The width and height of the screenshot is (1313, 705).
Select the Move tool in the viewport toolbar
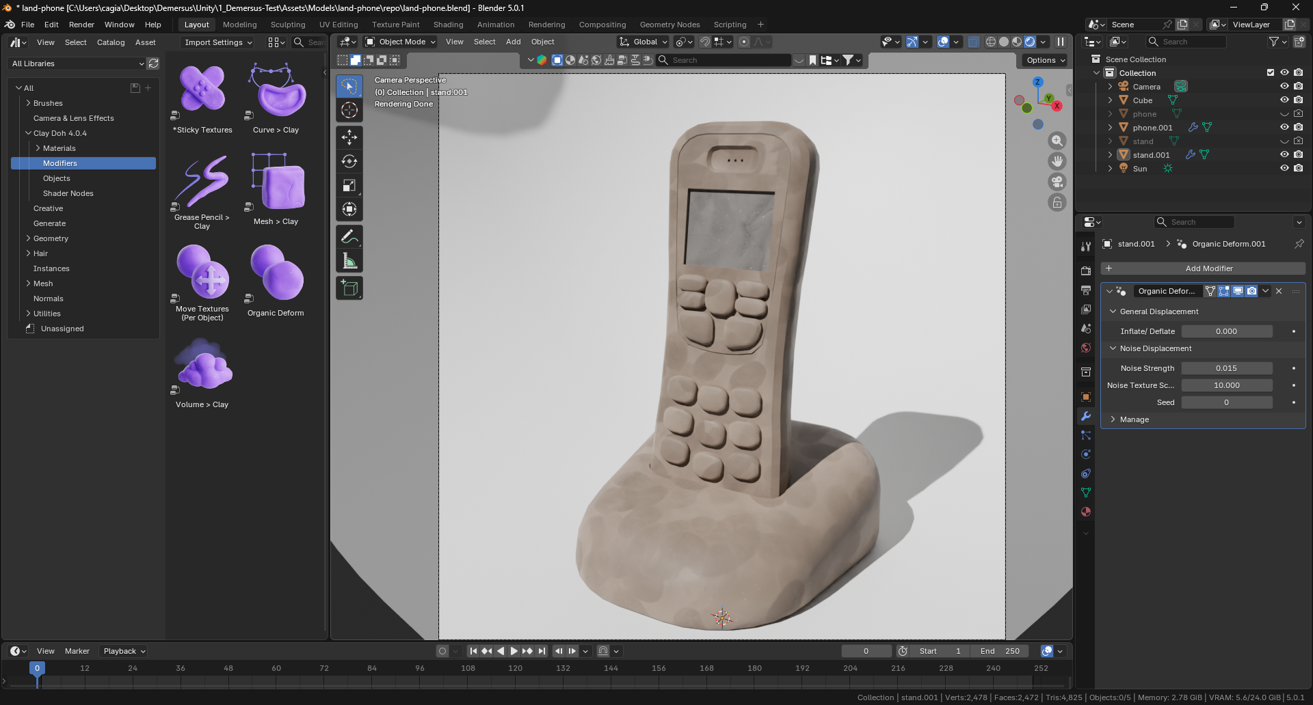349,137
